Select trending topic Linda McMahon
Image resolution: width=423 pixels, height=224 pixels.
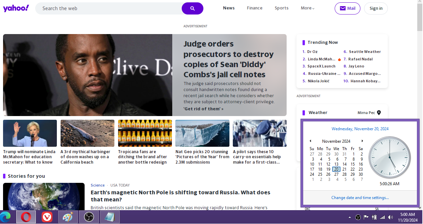click(321, 59)
